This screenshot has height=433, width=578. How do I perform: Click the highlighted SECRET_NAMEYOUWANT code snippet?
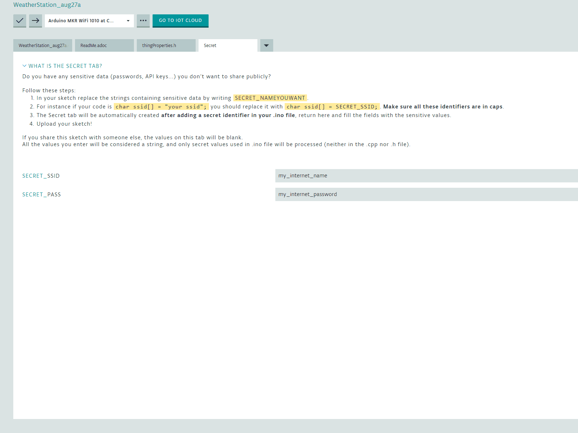point(270,98)
